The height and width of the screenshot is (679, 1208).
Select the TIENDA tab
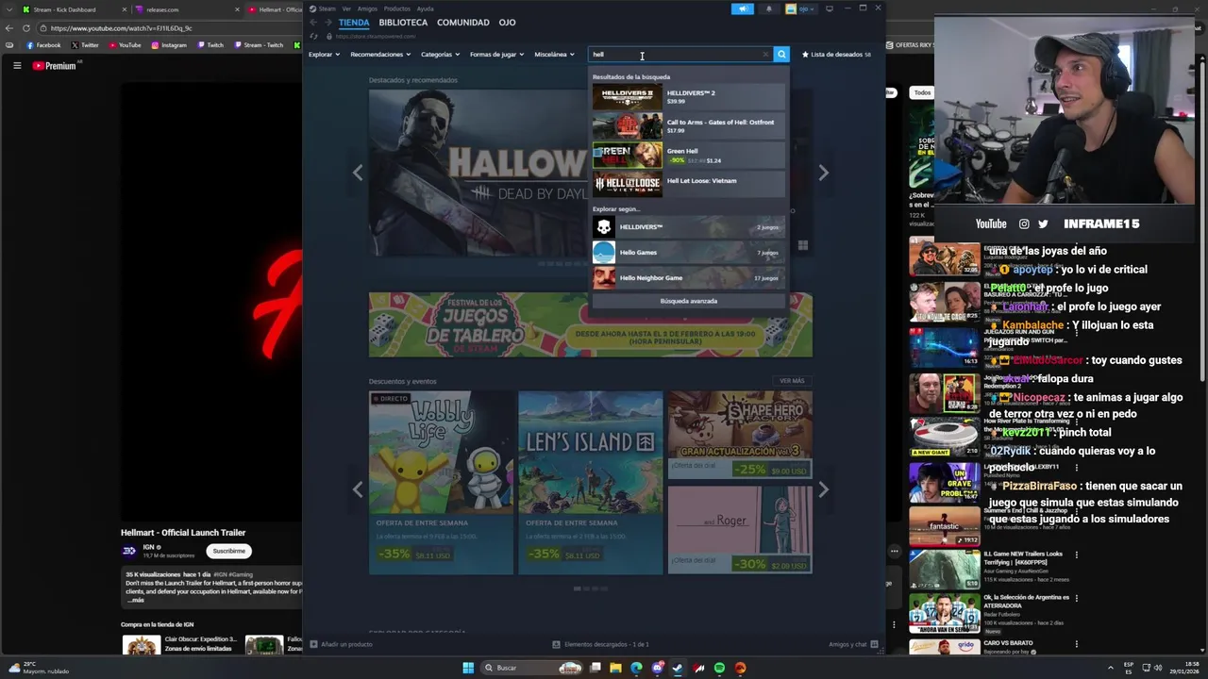click(x=354, y=23)
